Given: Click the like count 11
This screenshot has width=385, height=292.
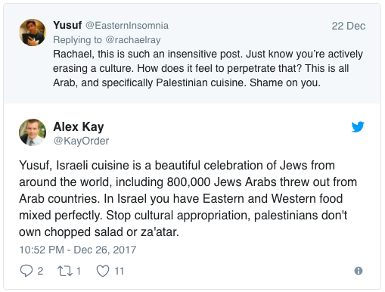Looking at the screenshot, I should click(120, 272).
